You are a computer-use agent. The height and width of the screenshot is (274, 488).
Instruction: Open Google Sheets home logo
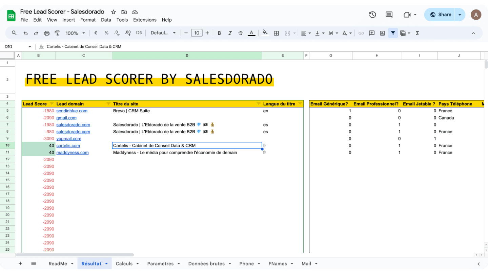[12, 16]
